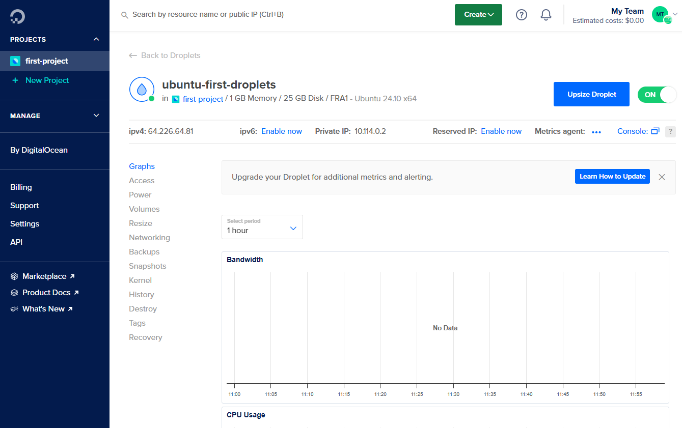Open the Create dropdown button
682x428 pixels.
478,15
